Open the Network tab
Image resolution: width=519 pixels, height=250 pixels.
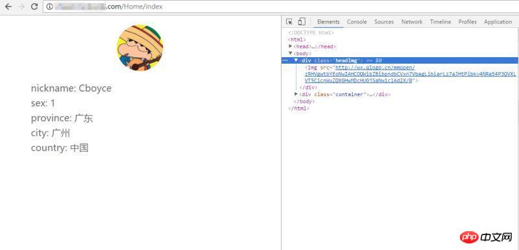tap(412, 22)
